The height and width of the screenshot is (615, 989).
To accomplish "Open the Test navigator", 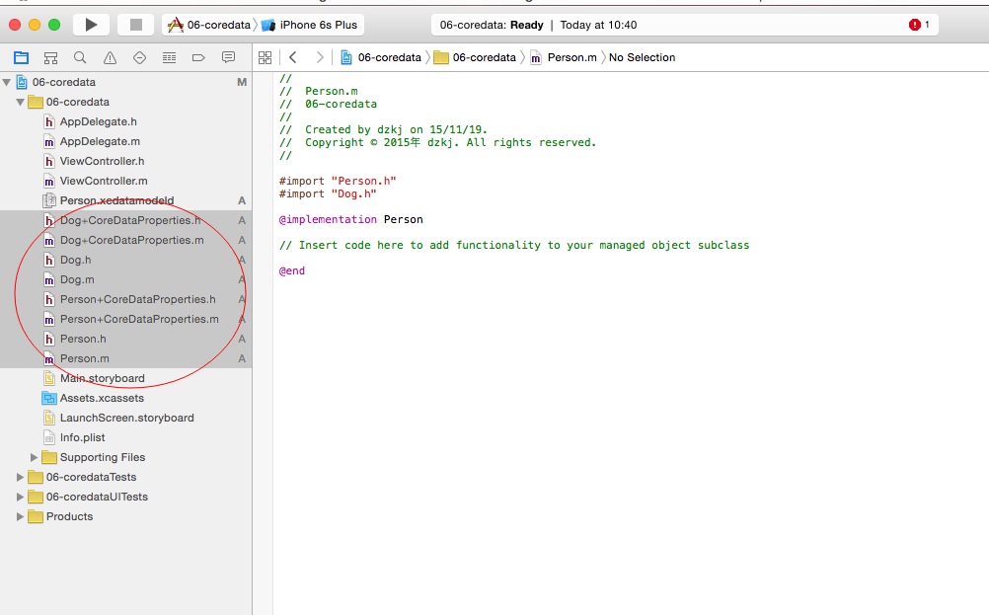I will 139,58.
